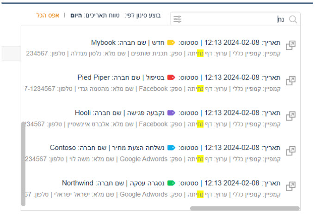315x215 pixels.
Task: Click the red status tag on Pied Piper
Action: (x=171, y=78)
